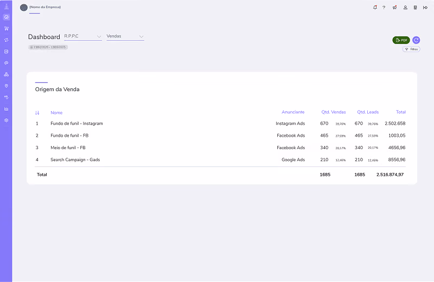Click the total value 4656,96
This screenshot has height=282, width=434.
point(397,148)
